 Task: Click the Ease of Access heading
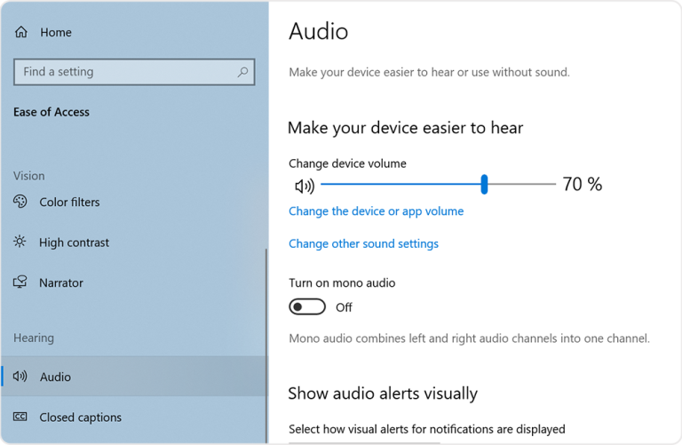52,112
